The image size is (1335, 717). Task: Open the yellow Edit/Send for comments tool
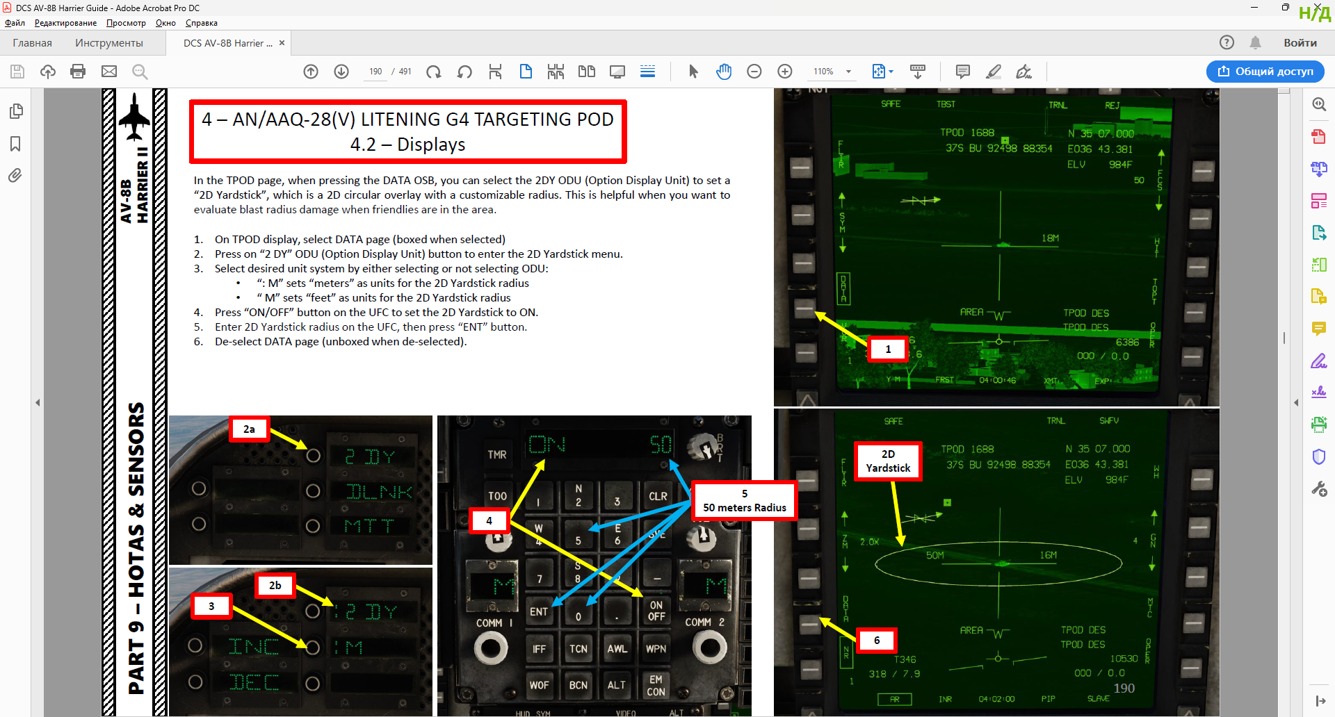[x=1319, y=297]
